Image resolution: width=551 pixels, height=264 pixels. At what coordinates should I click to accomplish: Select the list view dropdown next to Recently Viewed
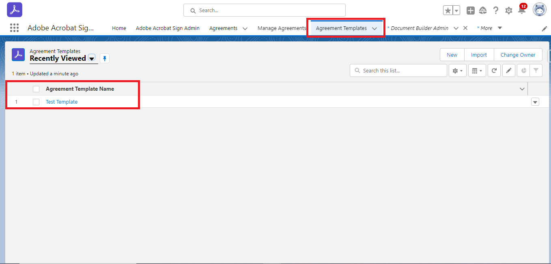[92, 58]
